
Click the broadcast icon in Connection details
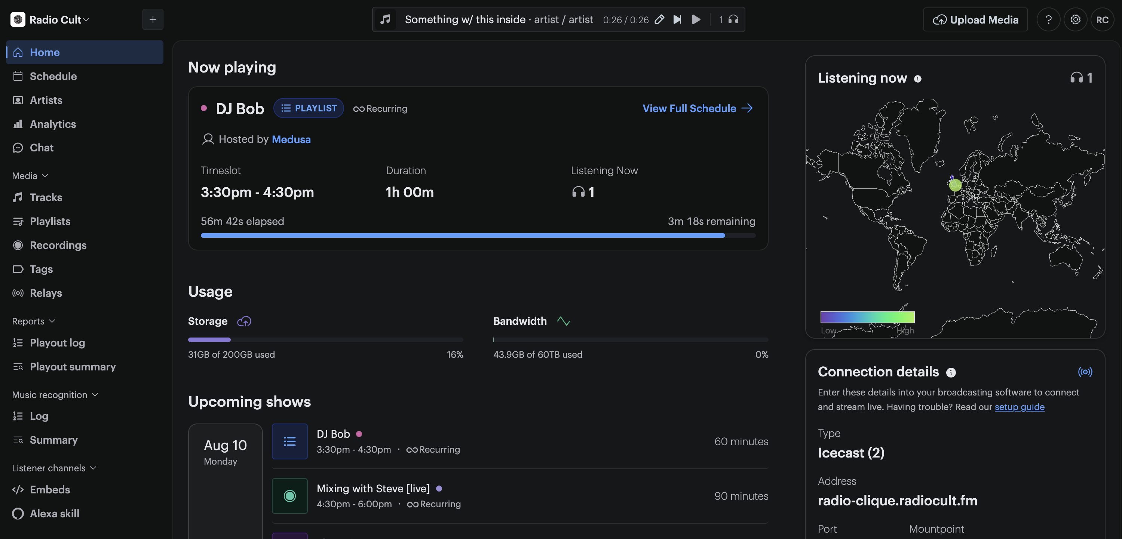1085,372
